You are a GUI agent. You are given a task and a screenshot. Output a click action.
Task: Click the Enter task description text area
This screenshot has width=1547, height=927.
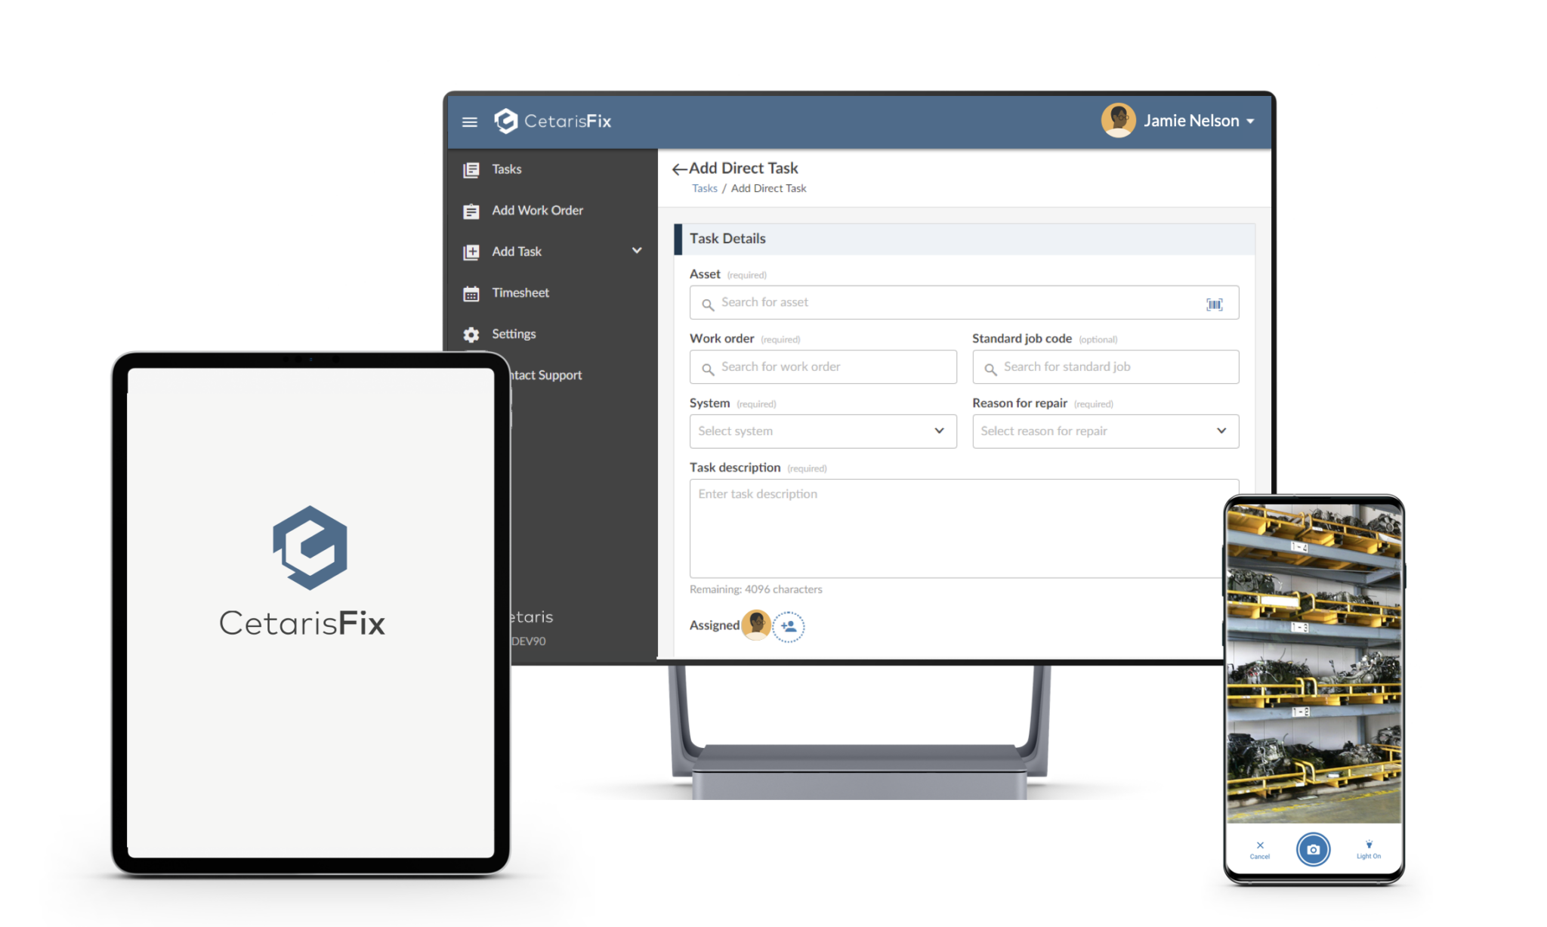(956, 529)
